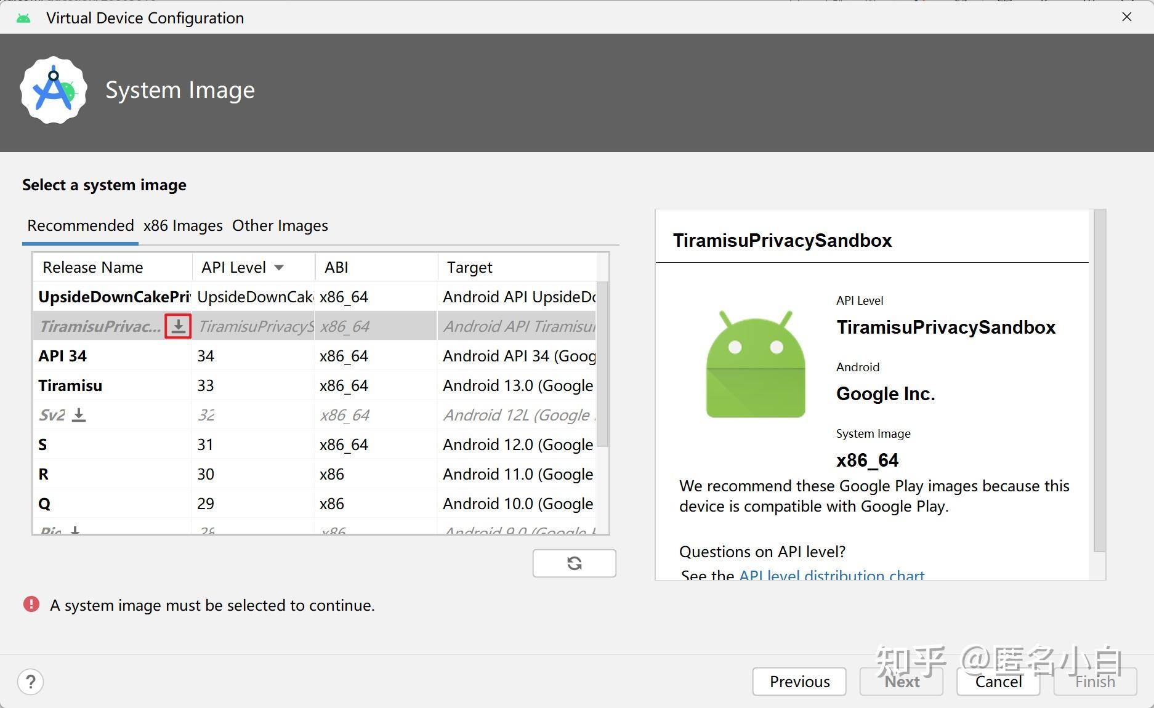Select the UpsideDownCakePrivacySandbox row

pyautogui.click(x=315, y=297)
